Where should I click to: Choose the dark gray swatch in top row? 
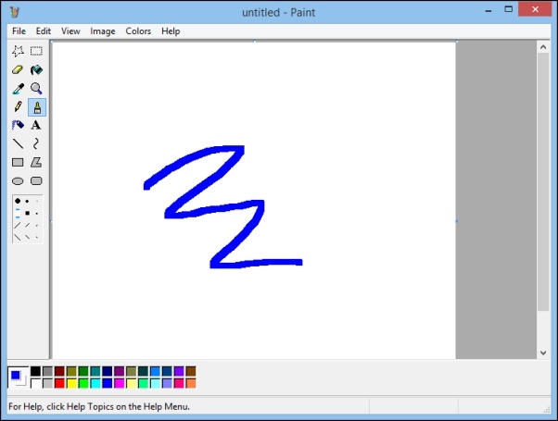tap(47, 371)
